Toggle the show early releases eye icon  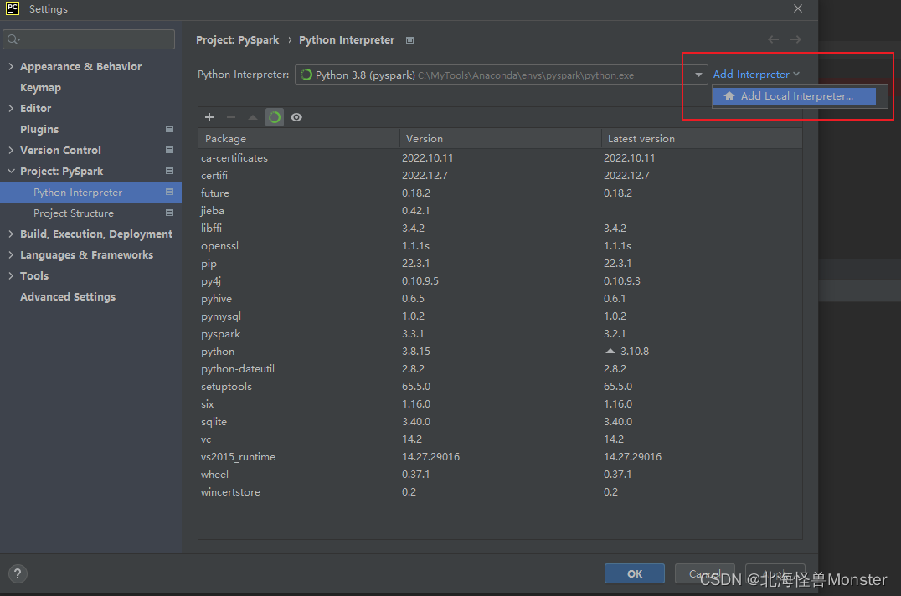coord(296,117)
